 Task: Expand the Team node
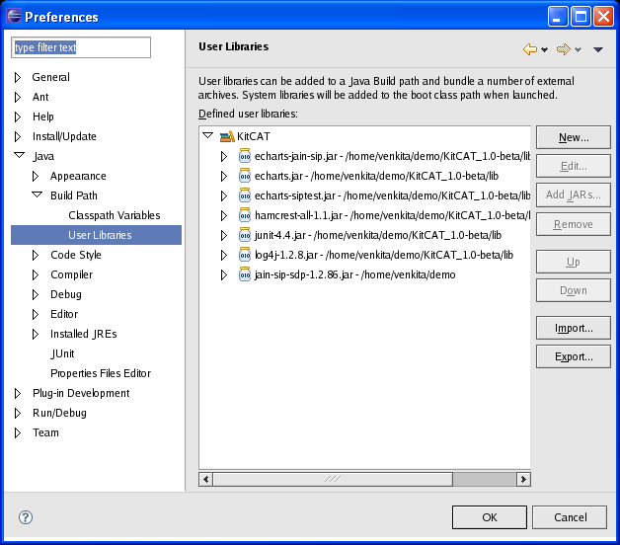[18, 432]
